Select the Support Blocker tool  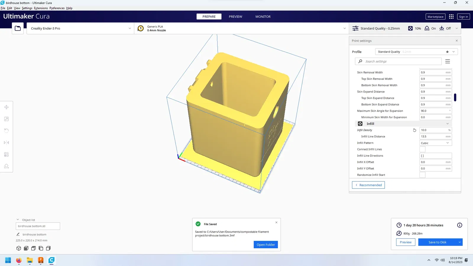coord(7,166)
